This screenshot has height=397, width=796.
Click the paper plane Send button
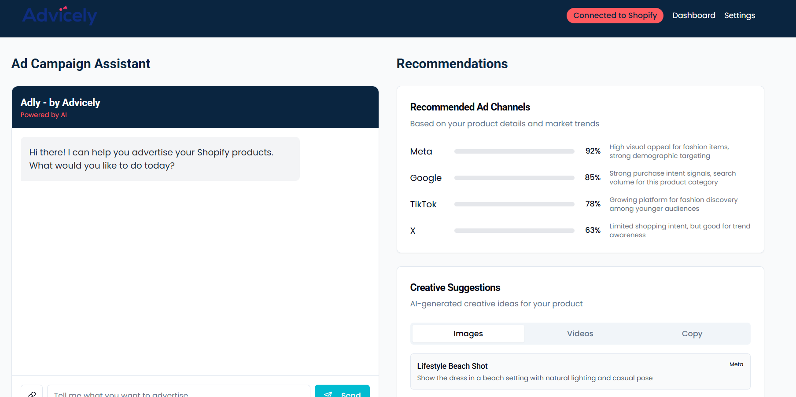[x=342, y=393]
